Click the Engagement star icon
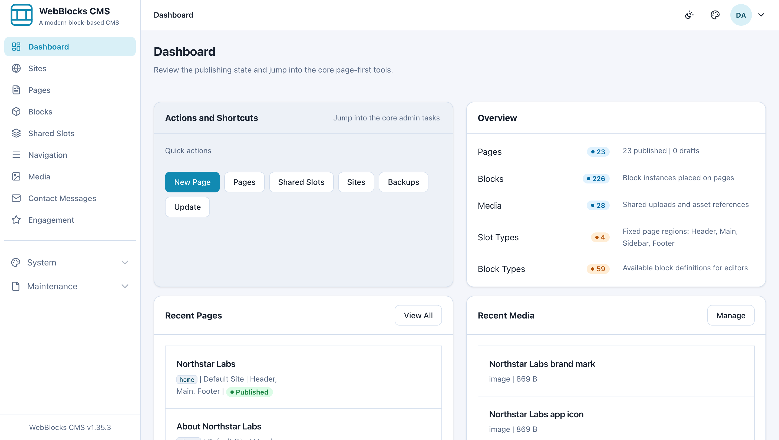This screenshot has width=779, height=440. pos(16,220)
